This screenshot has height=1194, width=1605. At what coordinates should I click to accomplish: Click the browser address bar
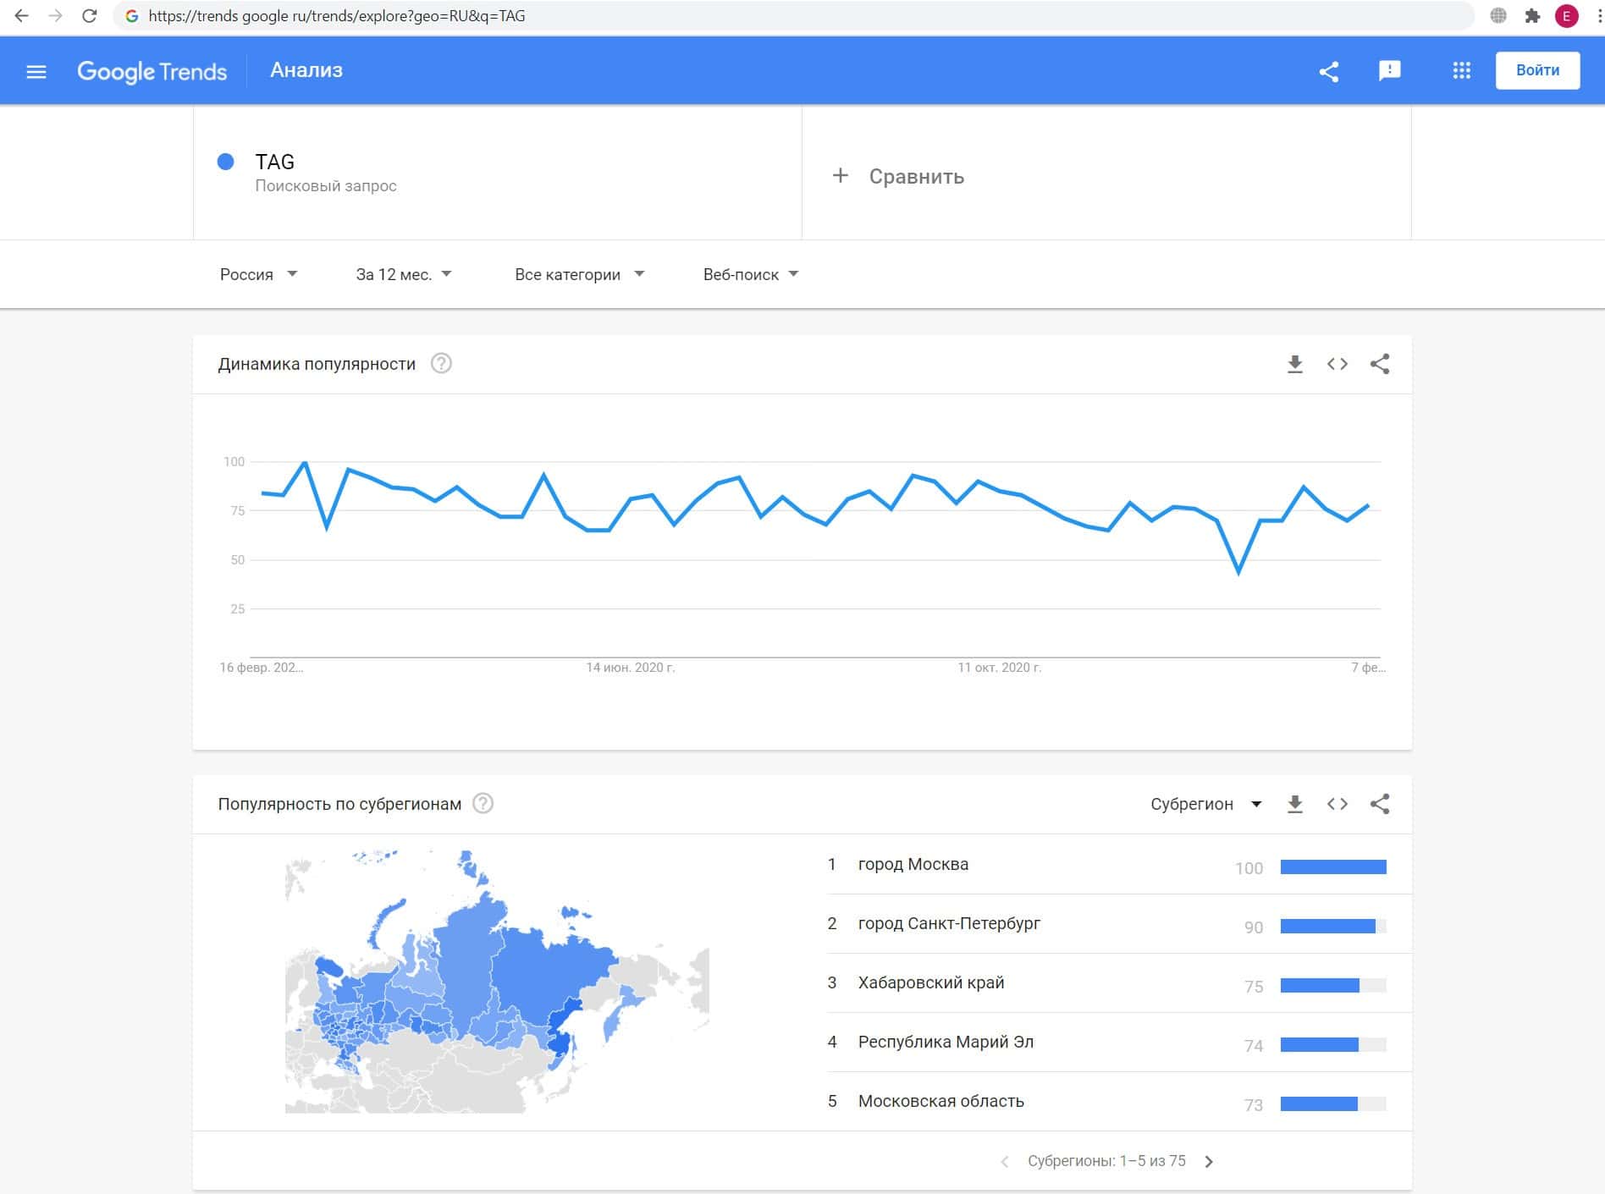(762, 16)
